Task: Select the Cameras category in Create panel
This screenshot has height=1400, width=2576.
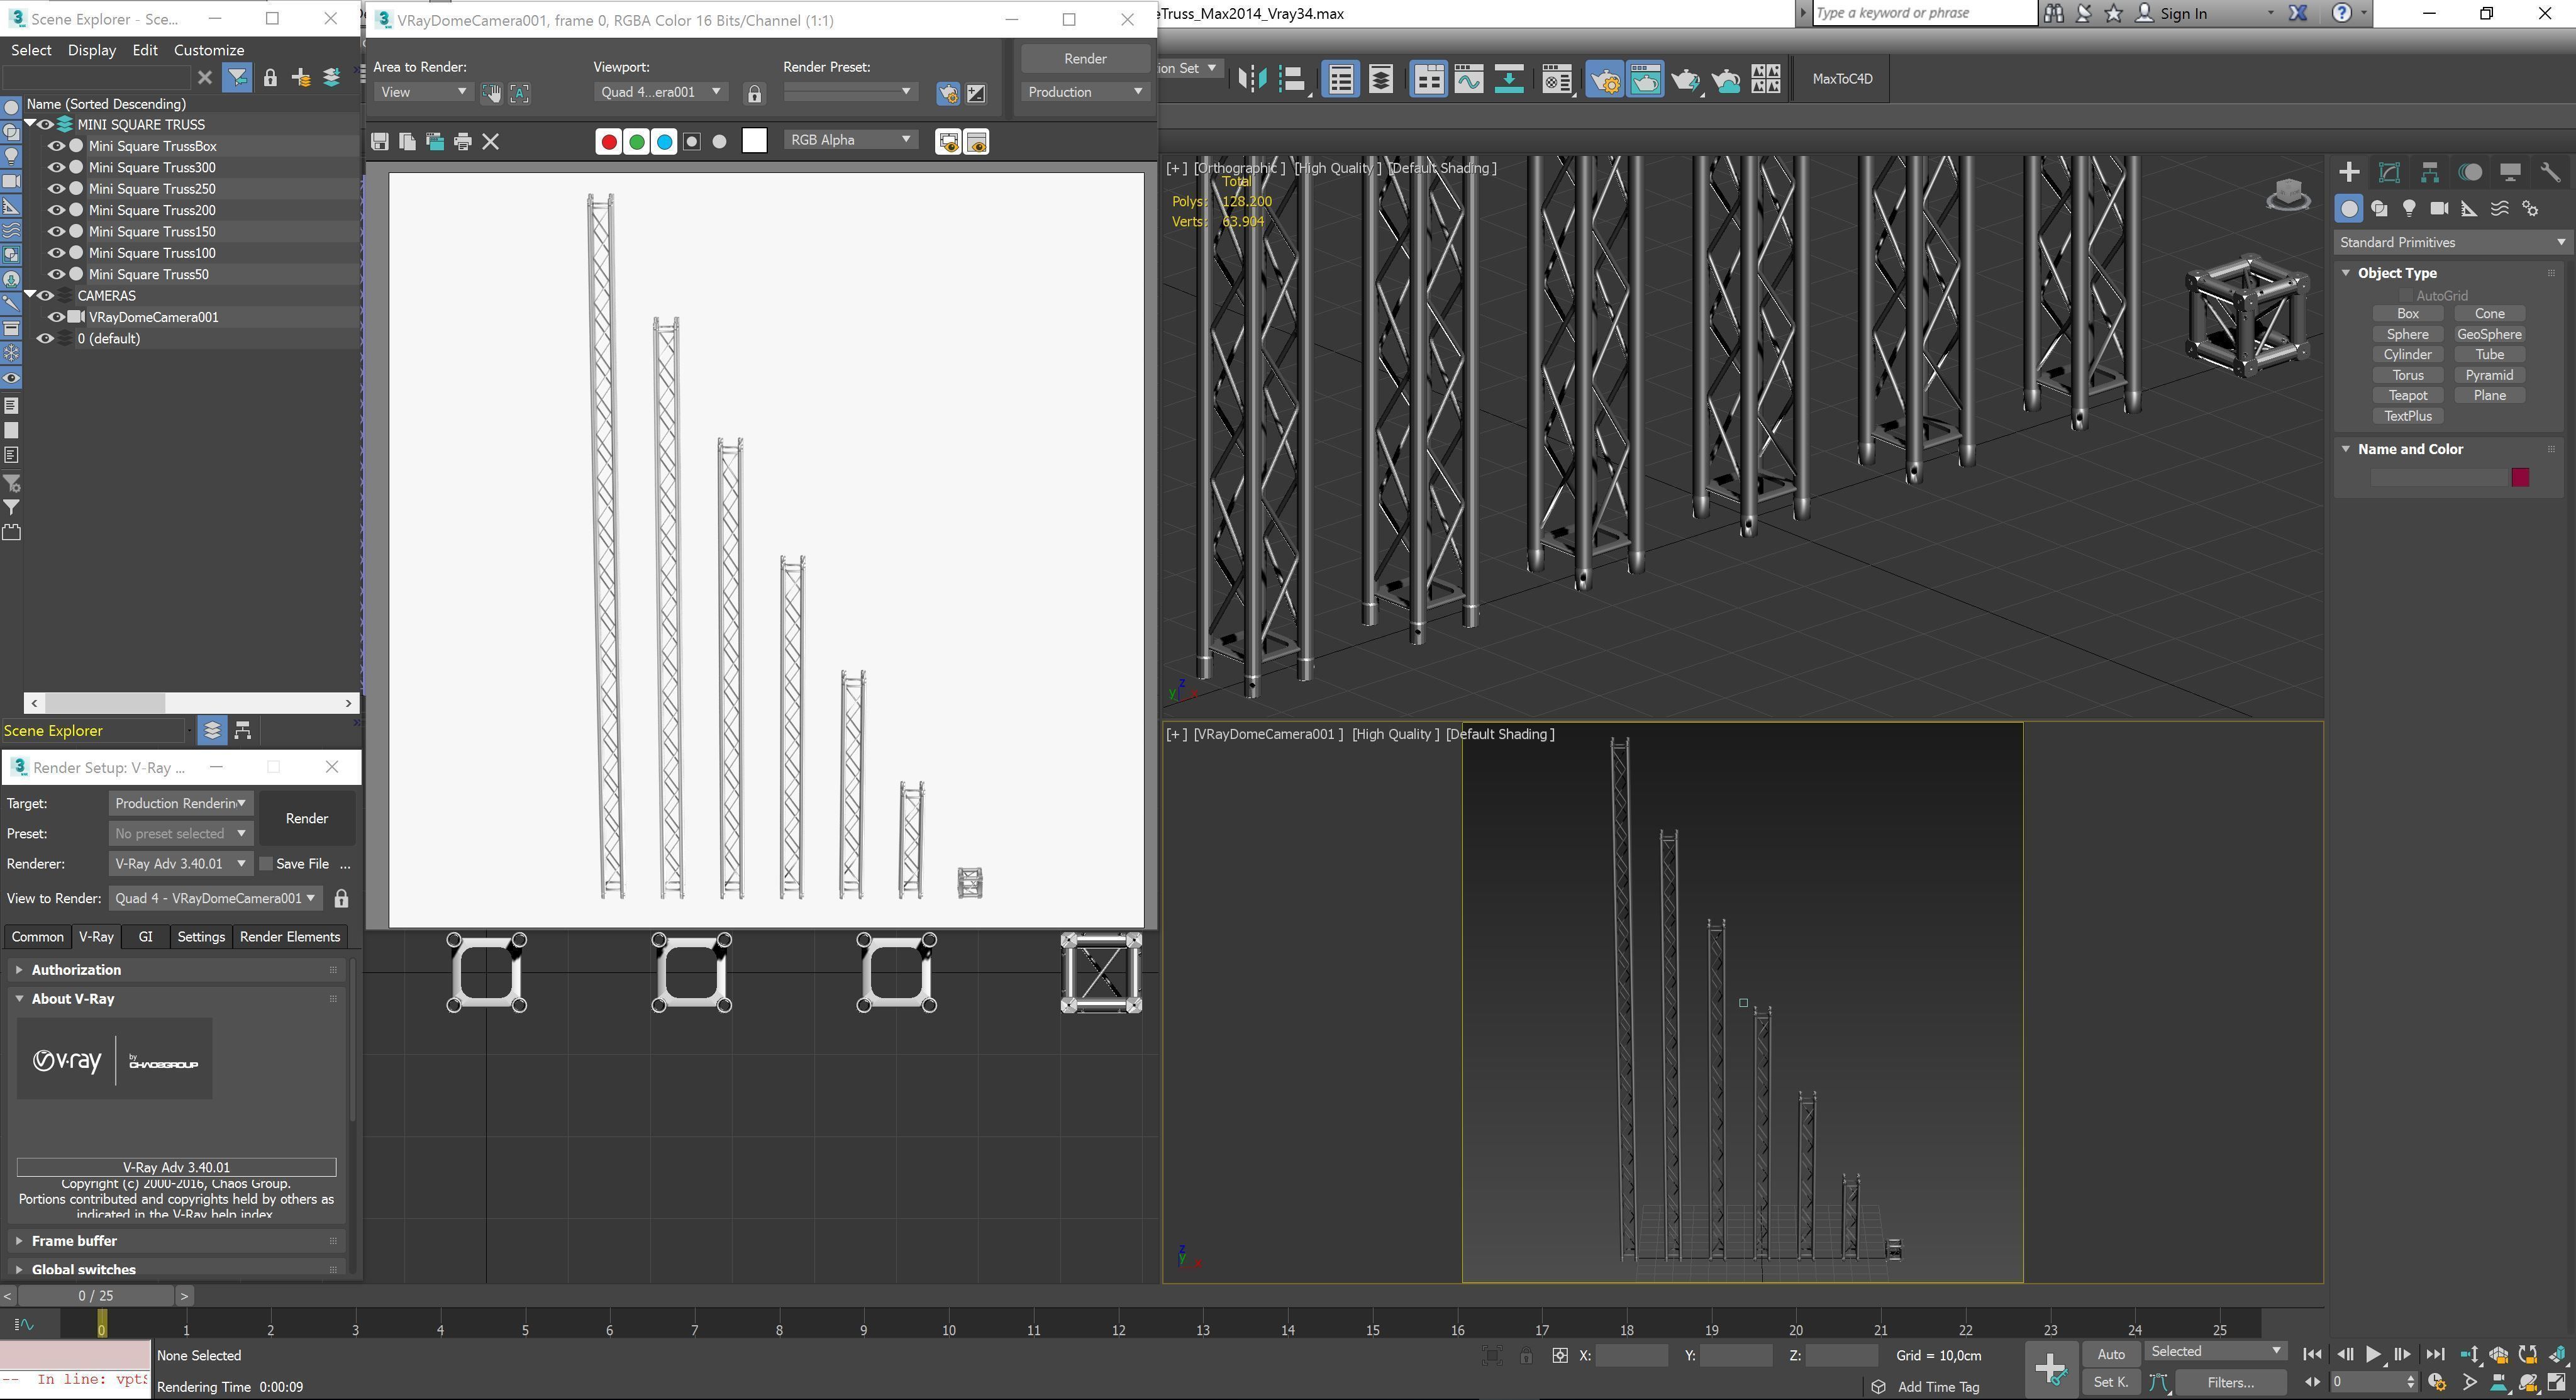Action: point(2439,208)
